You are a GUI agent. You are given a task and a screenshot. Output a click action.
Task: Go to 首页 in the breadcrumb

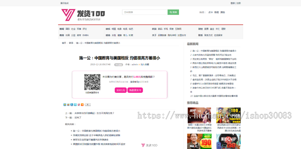tap(64, 43)
